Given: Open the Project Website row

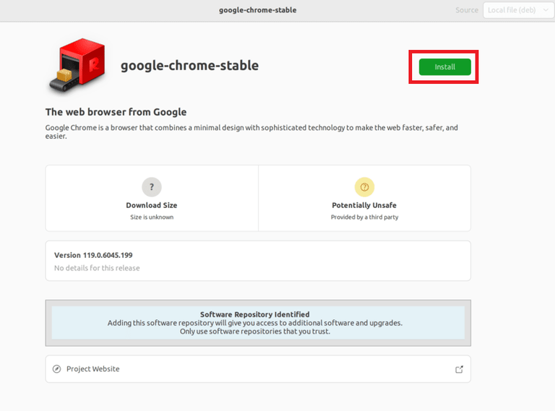Looking at the screenshot, I should click(258, 369).
